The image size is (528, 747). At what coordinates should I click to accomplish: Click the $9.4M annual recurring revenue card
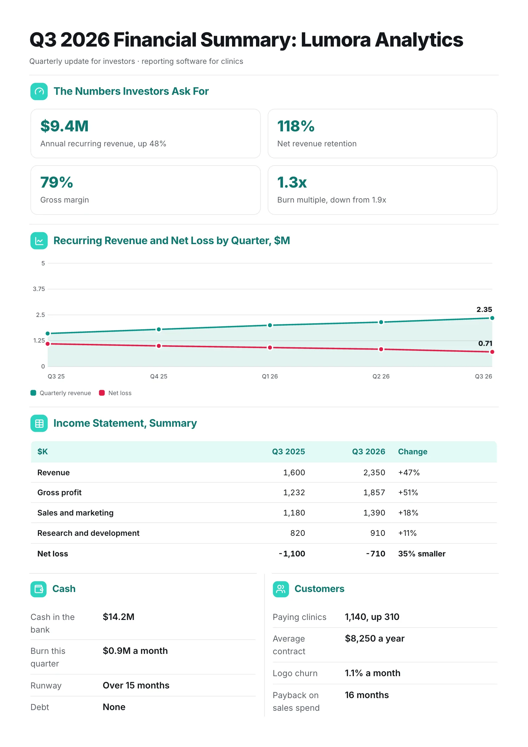146,133
